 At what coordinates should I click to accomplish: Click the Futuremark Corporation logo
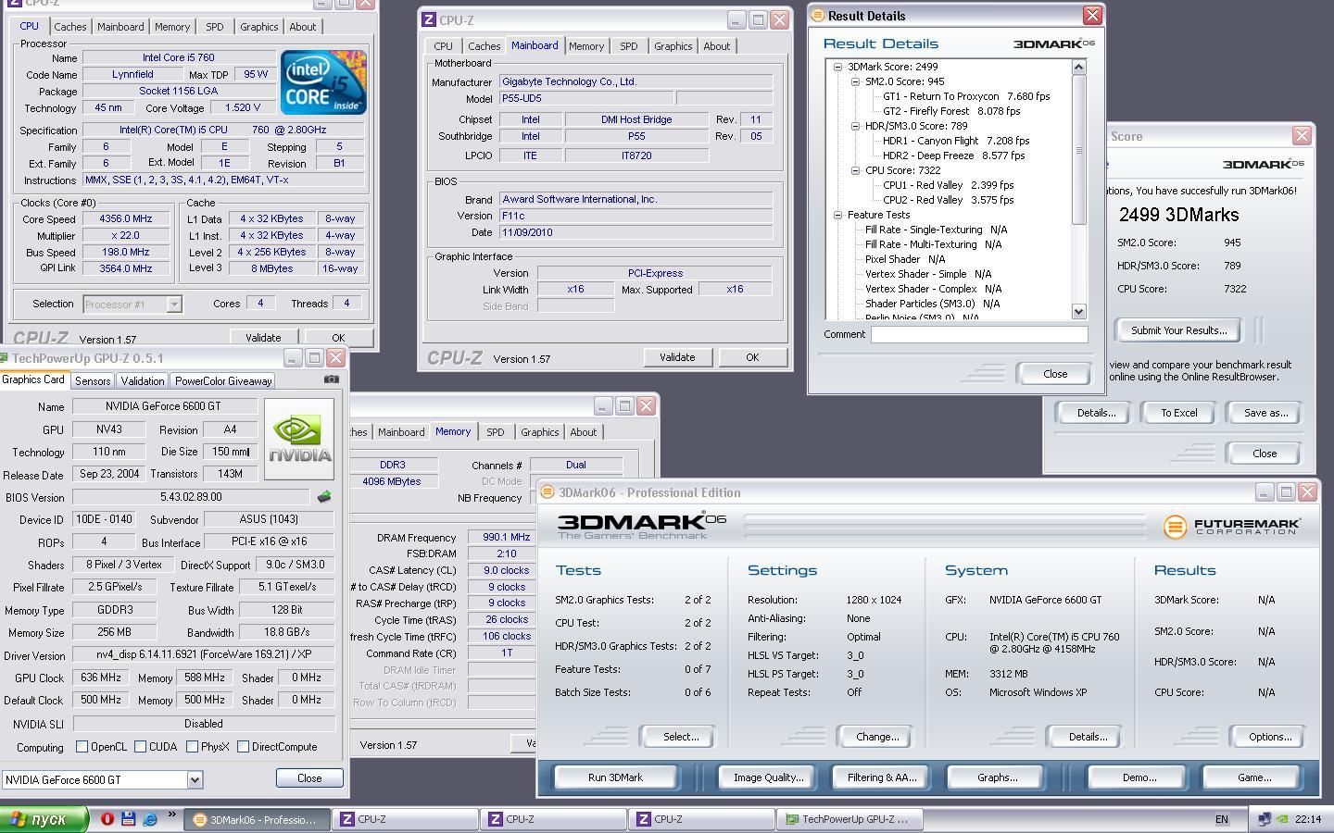[1232, 527]
